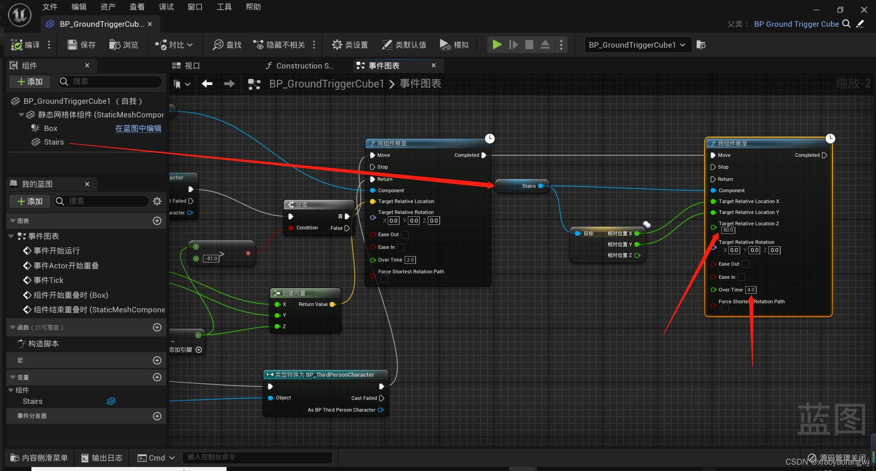The width and height of the screenshot is (876, 471).
Task: Add a new macro with plus icon
Action: [157, 360]
